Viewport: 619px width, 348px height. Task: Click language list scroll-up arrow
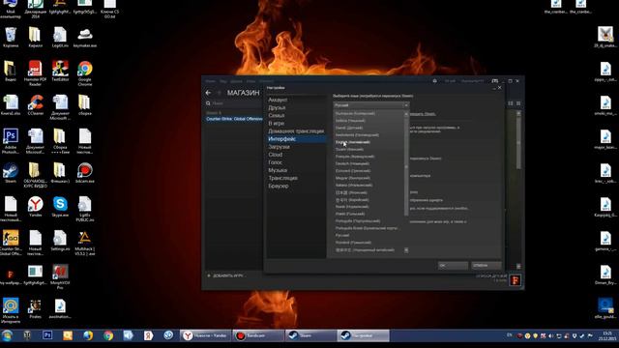406,114
